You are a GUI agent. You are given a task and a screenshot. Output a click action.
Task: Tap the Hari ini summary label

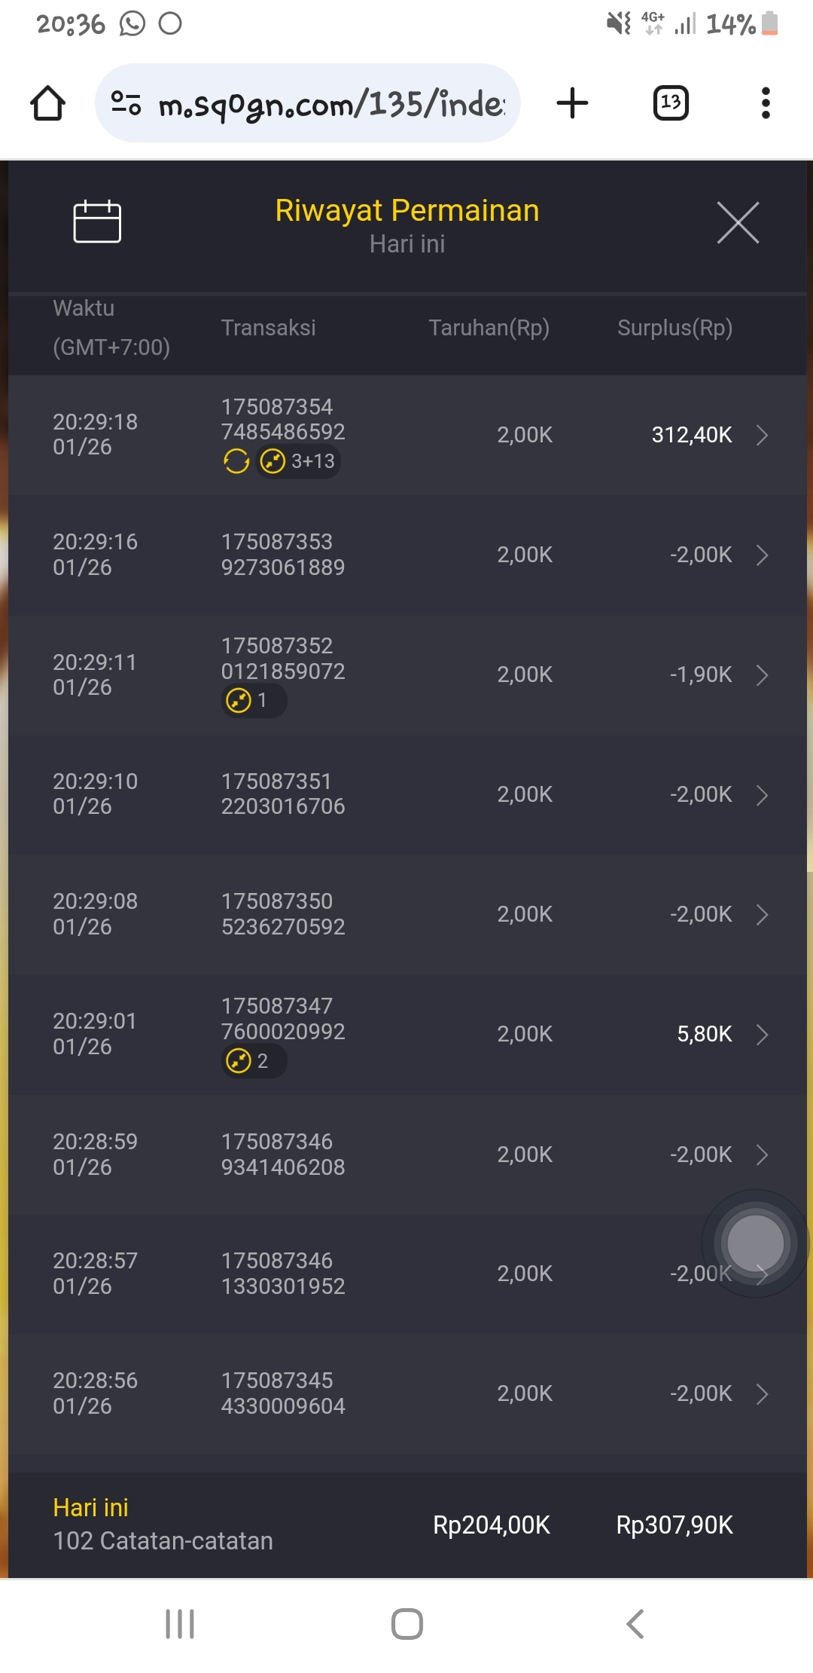91,1507
